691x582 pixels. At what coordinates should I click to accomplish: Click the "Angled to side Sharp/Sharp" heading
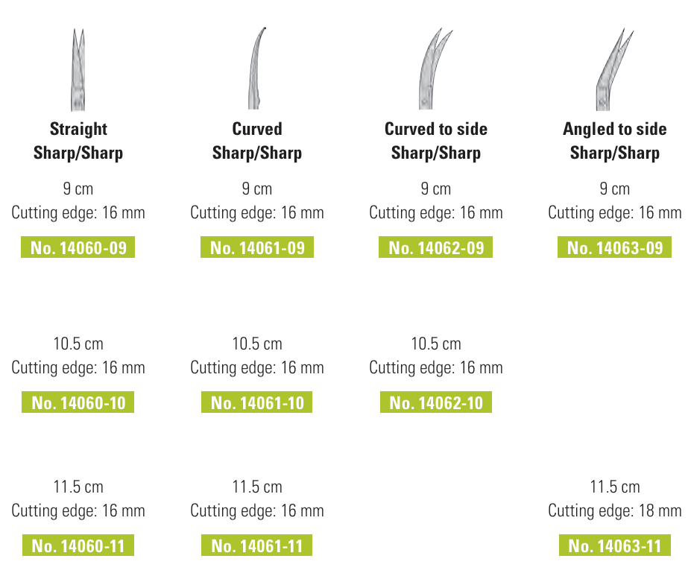coord(615,141)
